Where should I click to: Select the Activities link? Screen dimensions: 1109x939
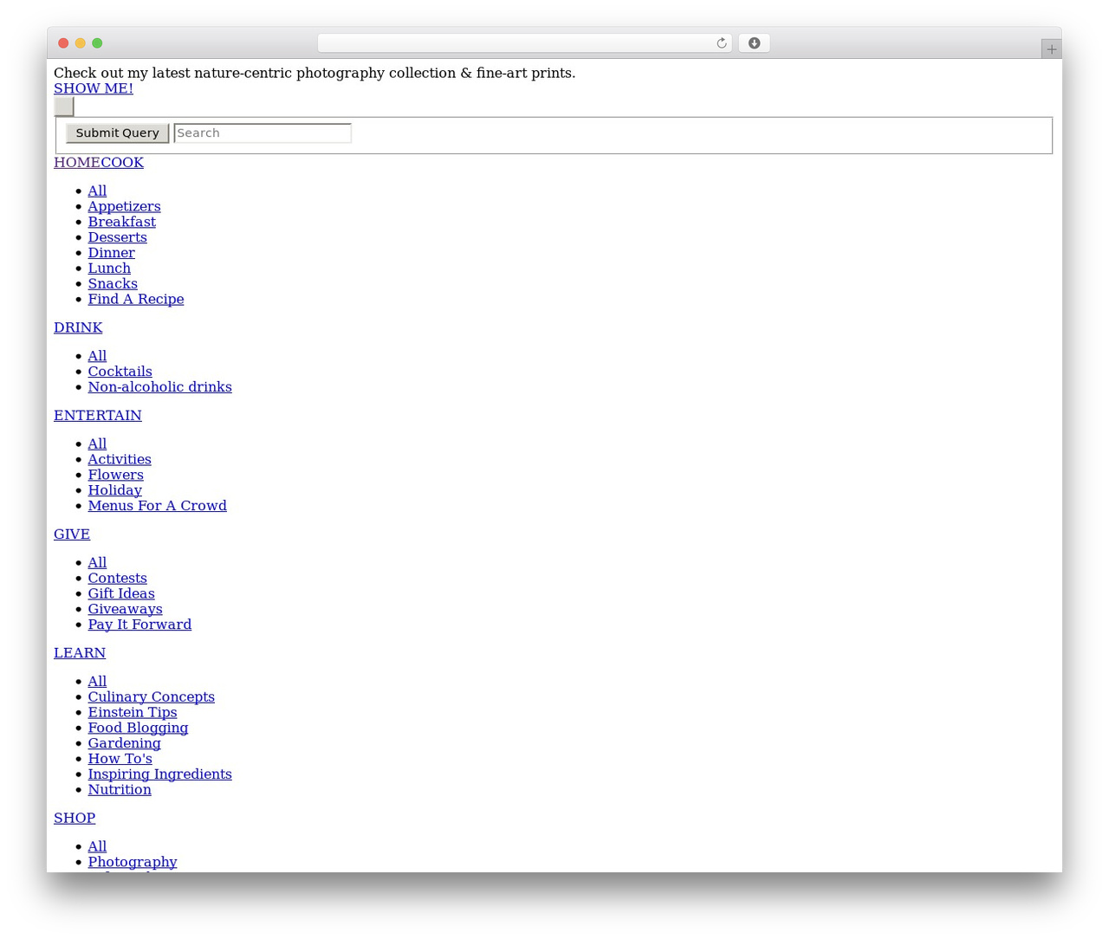[120, 460]
